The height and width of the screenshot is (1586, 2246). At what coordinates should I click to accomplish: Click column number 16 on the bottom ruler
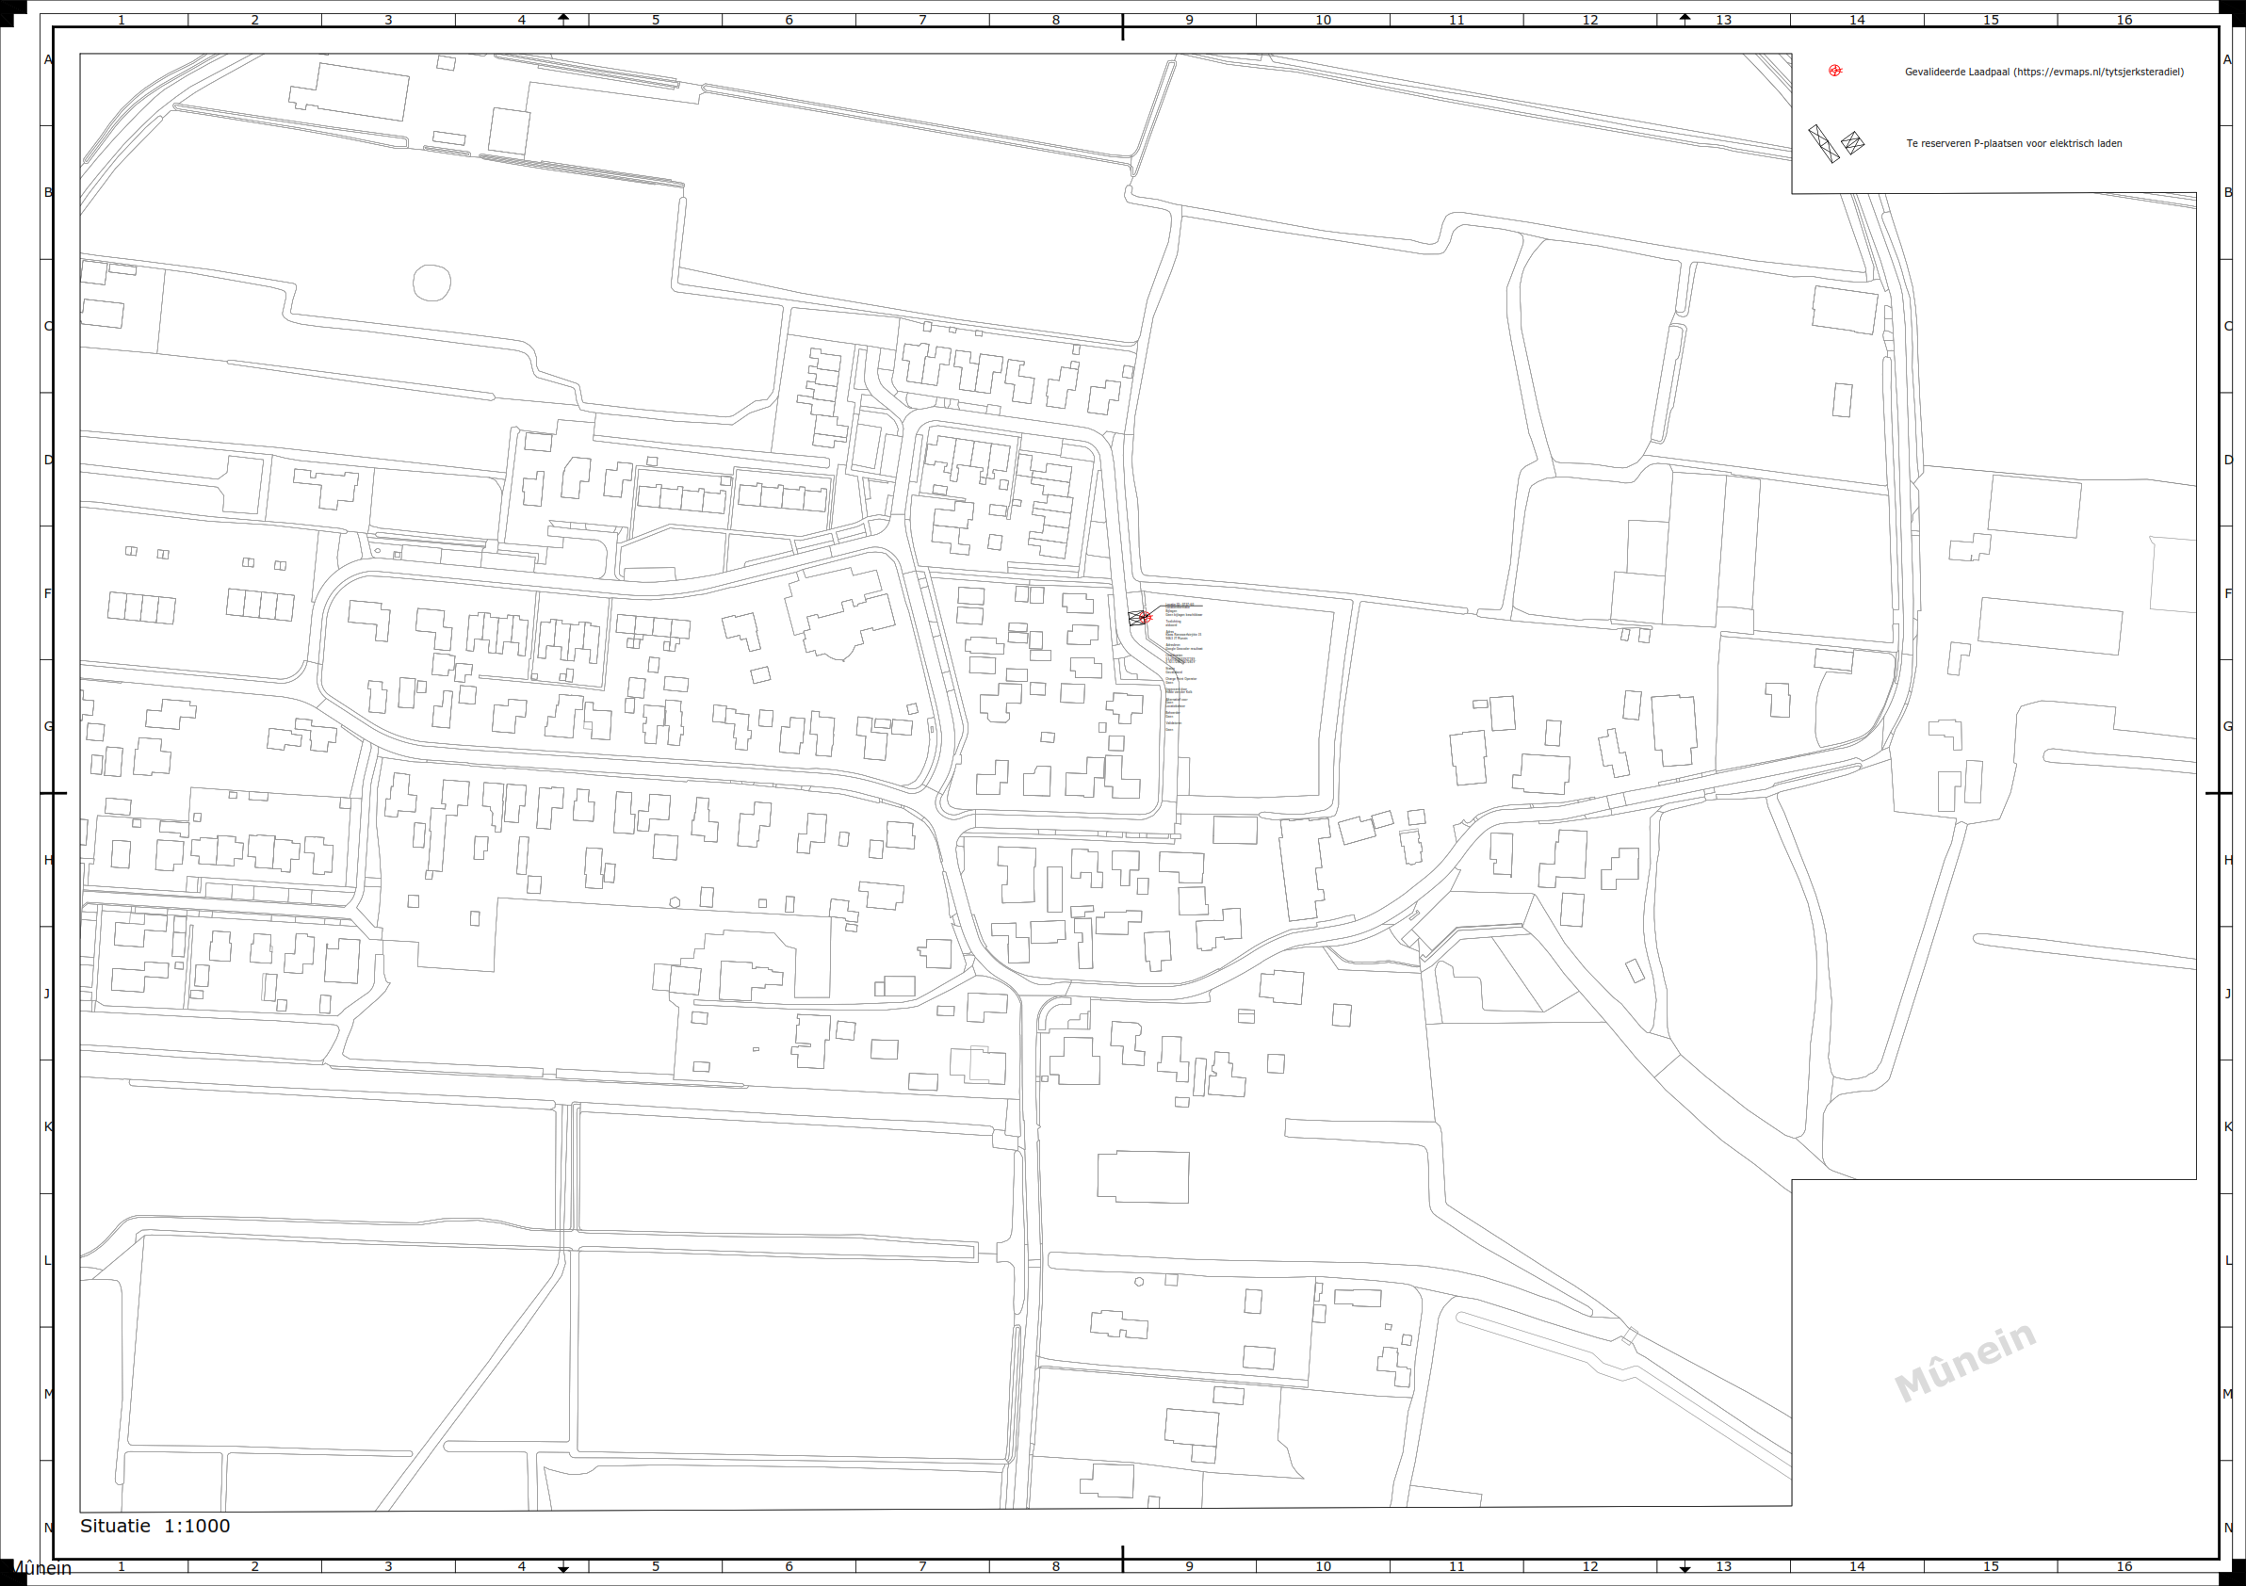2124,1566
